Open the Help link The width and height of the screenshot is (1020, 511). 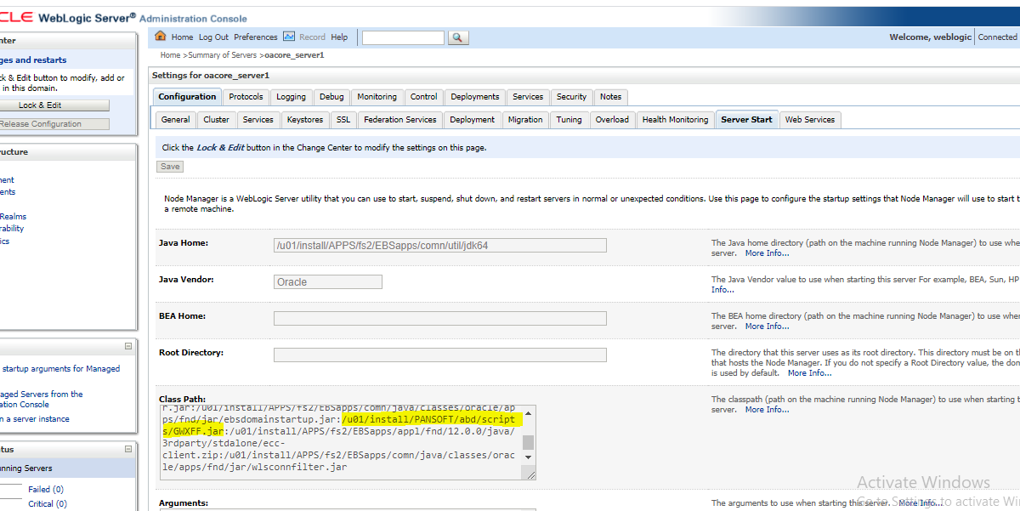pos(339,37)
